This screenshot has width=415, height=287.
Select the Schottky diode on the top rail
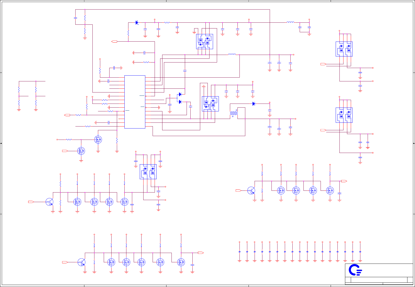point(137,23)
